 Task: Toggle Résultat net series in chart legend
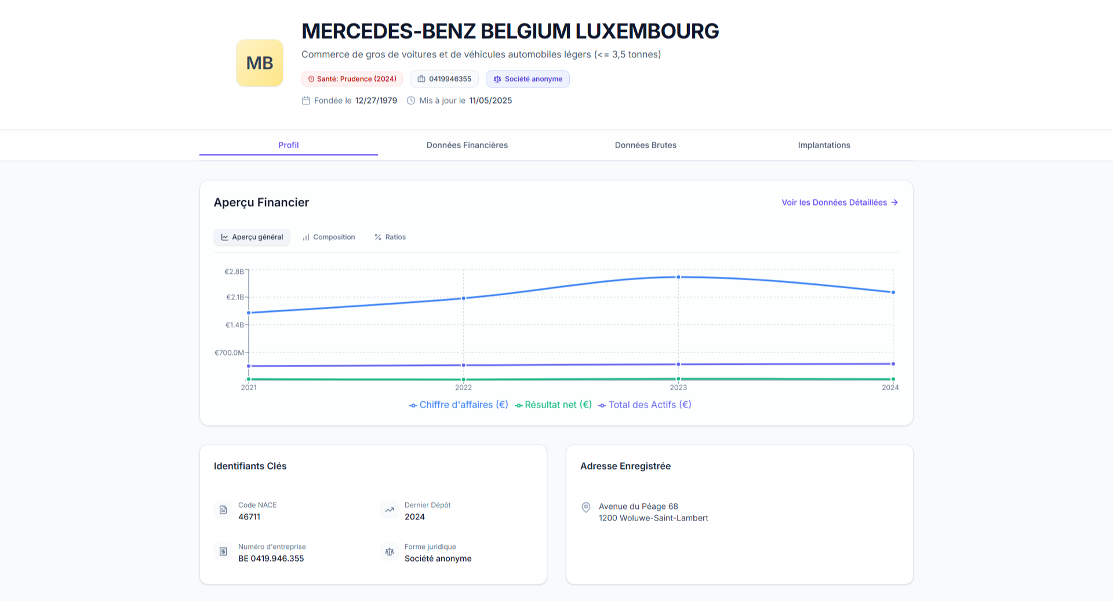553,405
